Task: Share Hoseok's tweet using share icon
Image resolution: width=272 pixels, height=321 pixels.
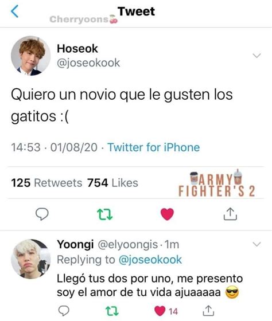Action: pyautogui.click(x=230, y=214)
